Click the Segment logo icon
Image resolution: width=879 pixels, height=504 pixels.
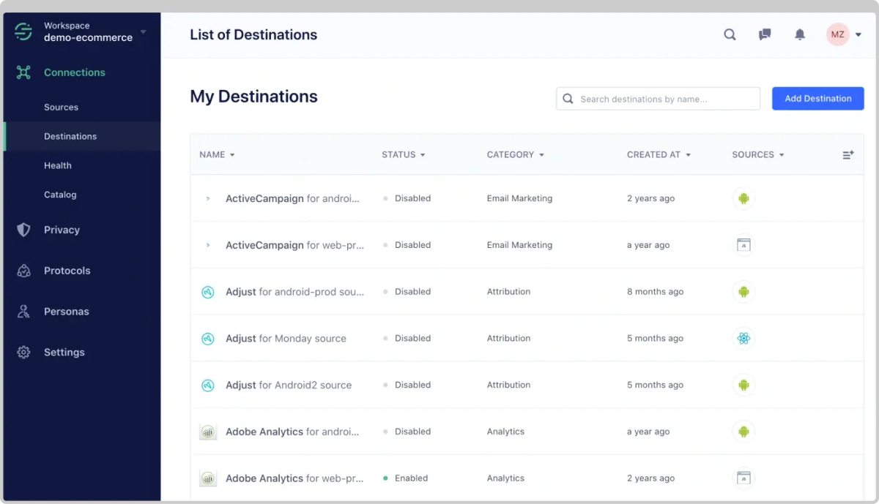(23, 31)
